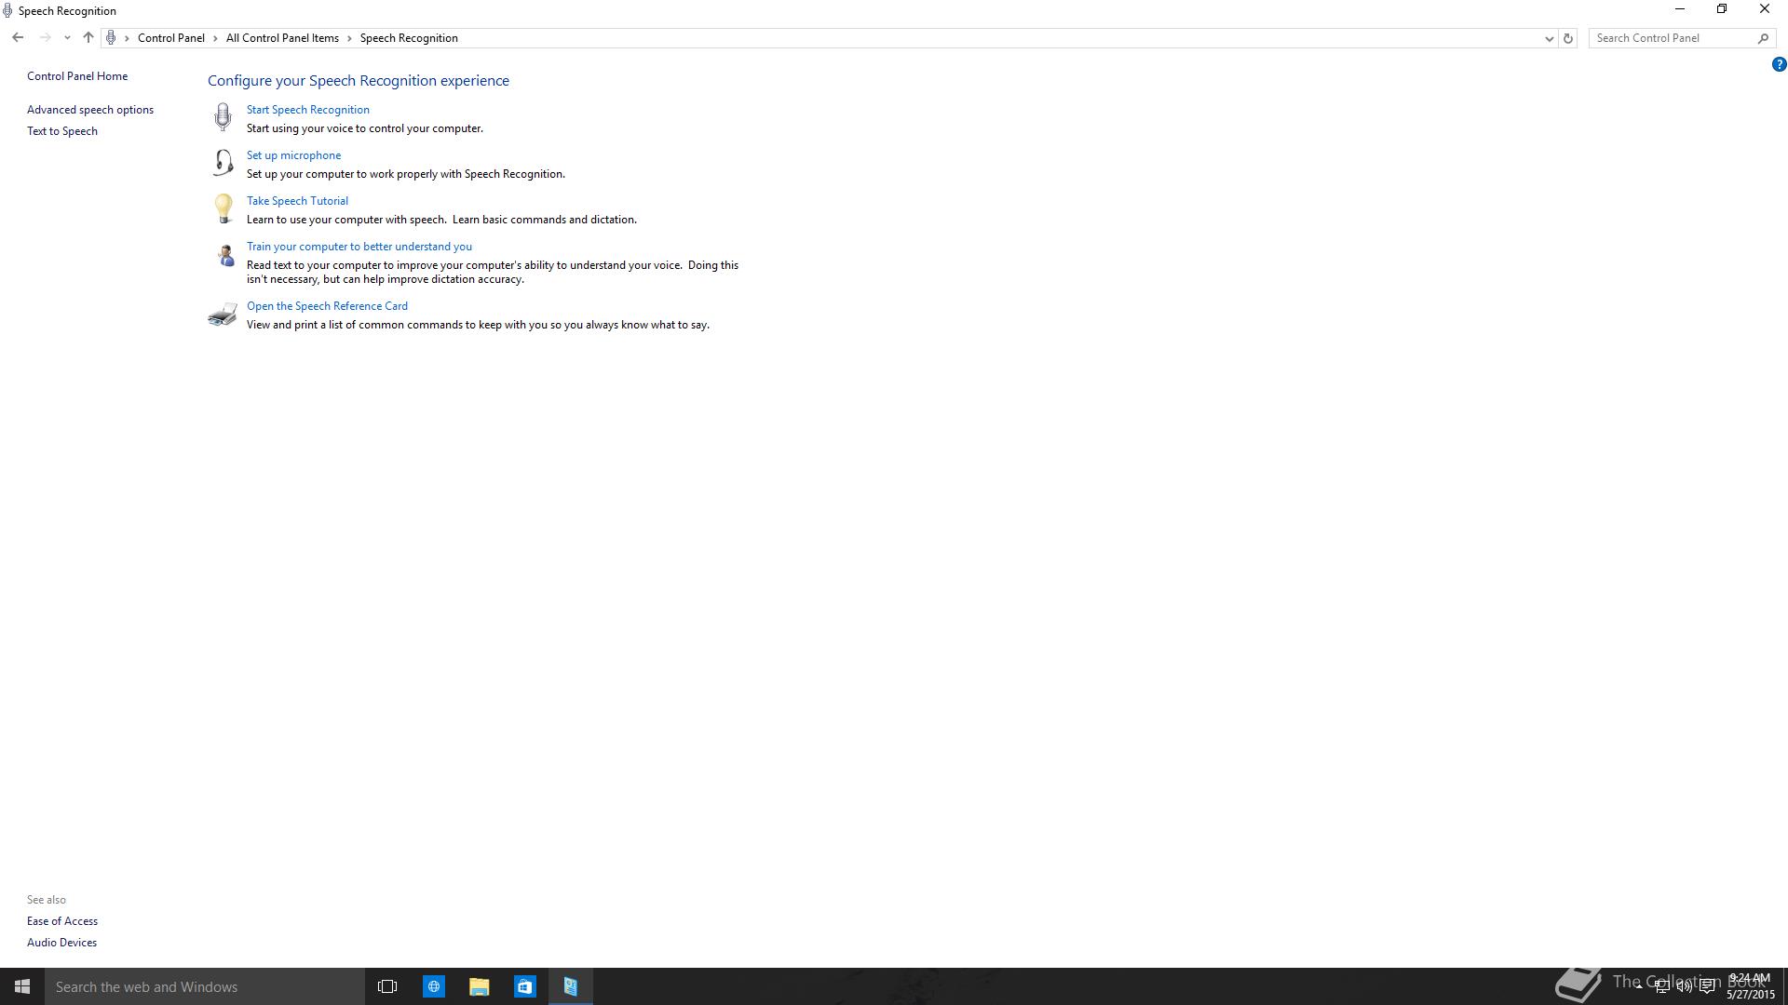The height and width of the screenshot is (1005, 1788).
Task: Expand the chevron after All Control Panel Items
Action: point(350,38)
